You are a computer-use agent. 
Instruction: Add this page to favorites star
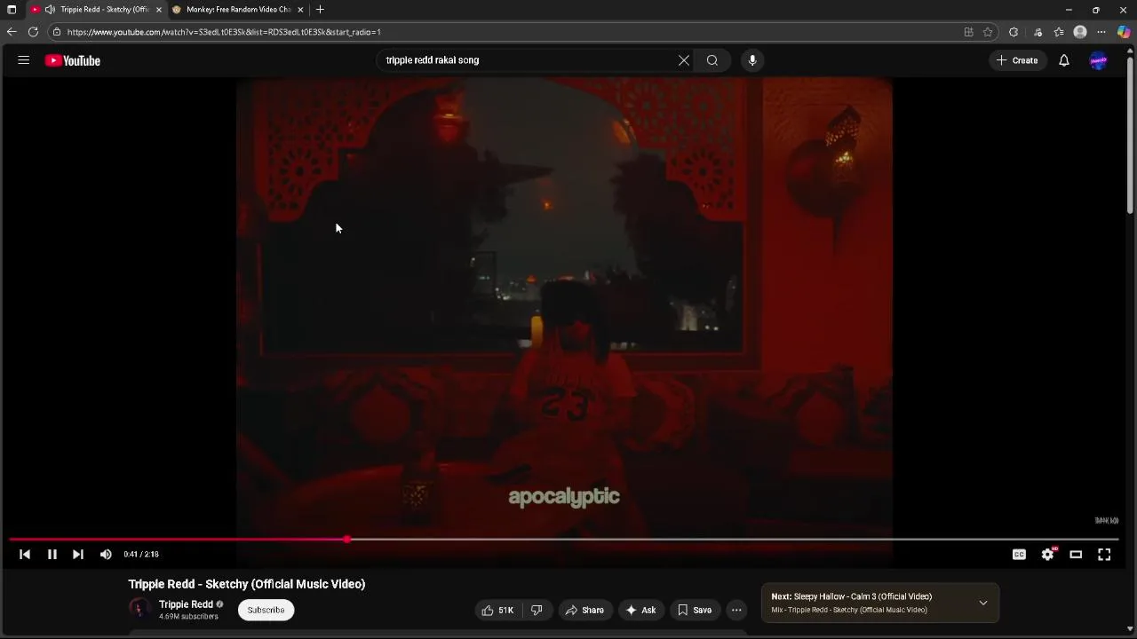(x=988, y=32)
